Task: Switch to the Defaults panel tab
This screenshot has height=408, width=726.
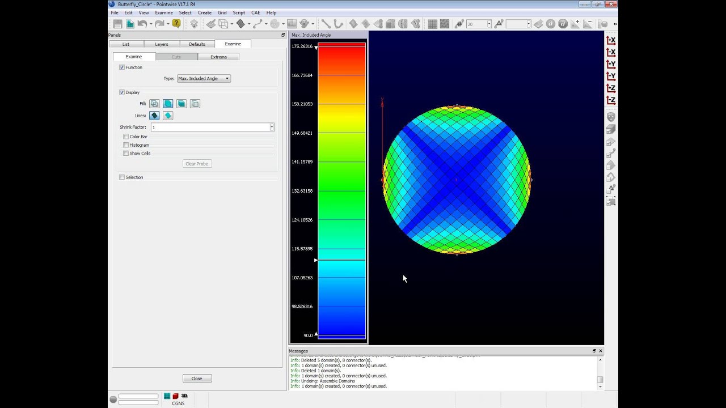Action: click(x=197, y=44)
